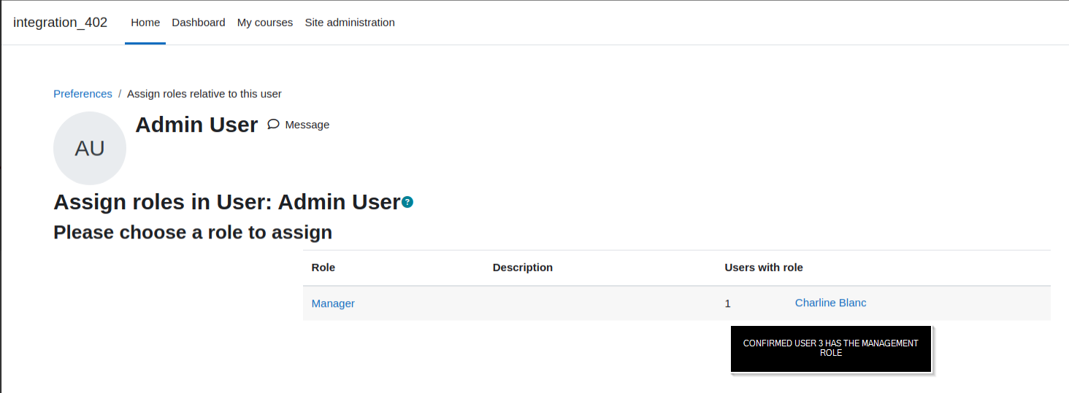Select the Manager role link
The width and height of the screenshot is (1069, 393).
click(333, 303)
